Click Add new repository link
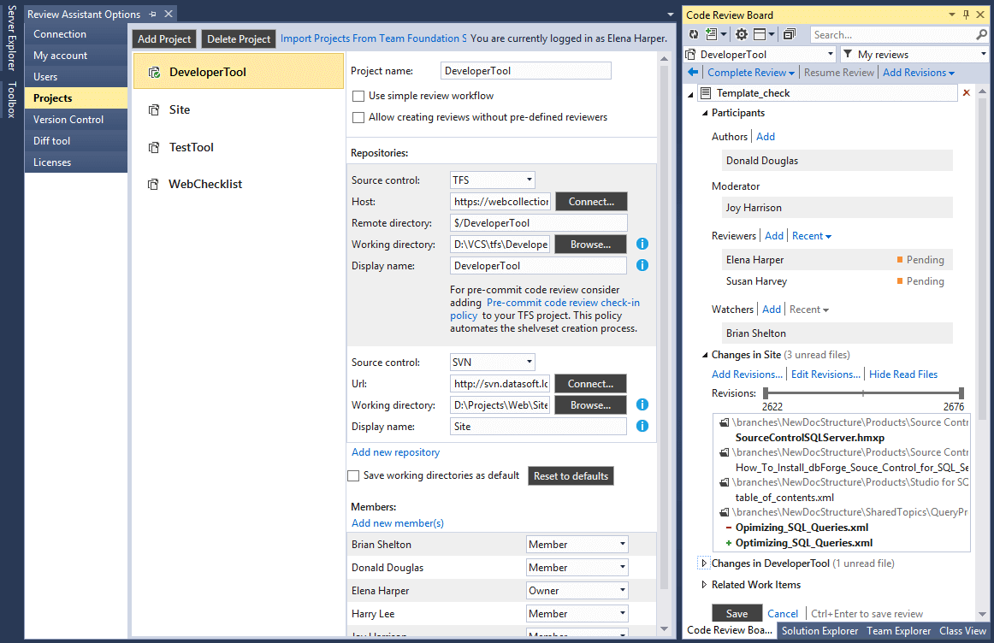Image resolution: width=994 pixels, height=643 pixels. pyautogui.click(x=395, y=452)
